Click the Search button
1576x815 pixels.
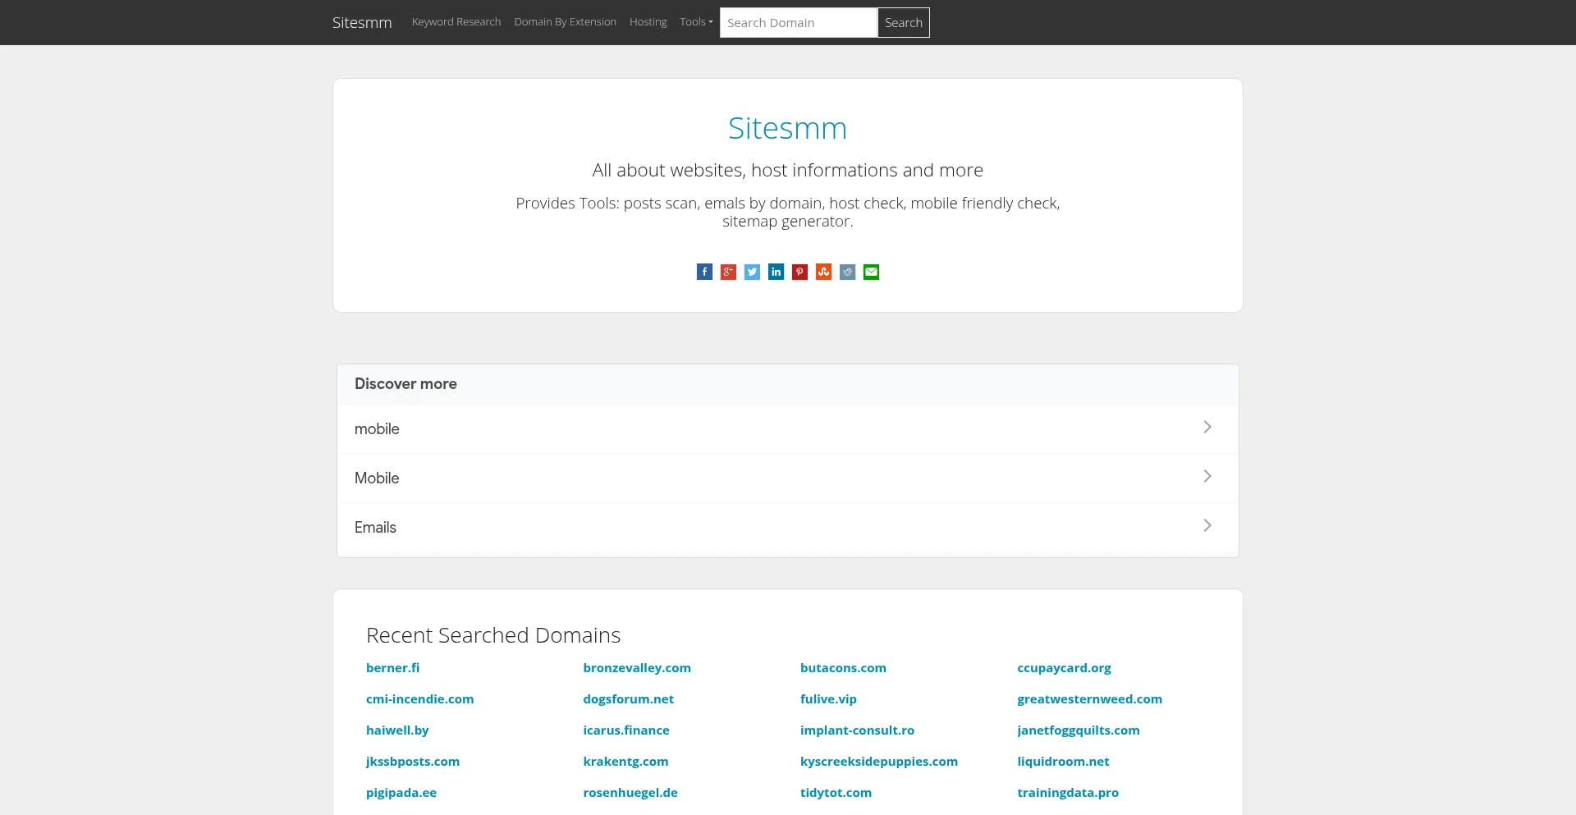click(x=904, y=23)
